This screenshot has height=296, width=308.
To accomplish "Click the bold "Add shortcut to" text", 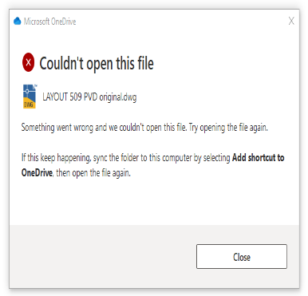I will tap(259, 158).
